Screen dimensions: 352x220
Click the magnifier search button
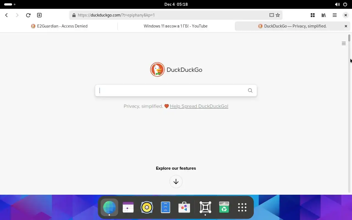click(x=250, y=90)
